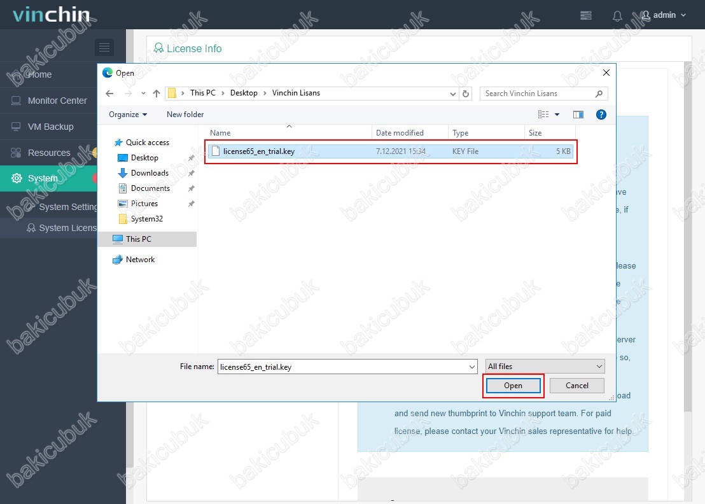Click the Downloads pin icon

tap(191, 173)
